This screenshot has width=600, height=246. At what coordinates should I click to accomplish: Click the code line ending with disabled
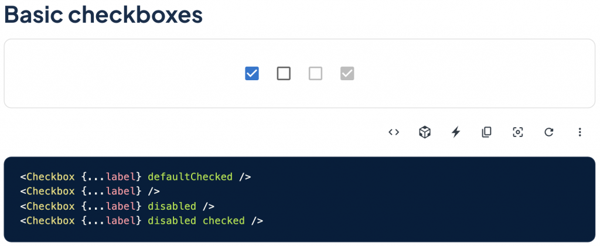[117, 206]
